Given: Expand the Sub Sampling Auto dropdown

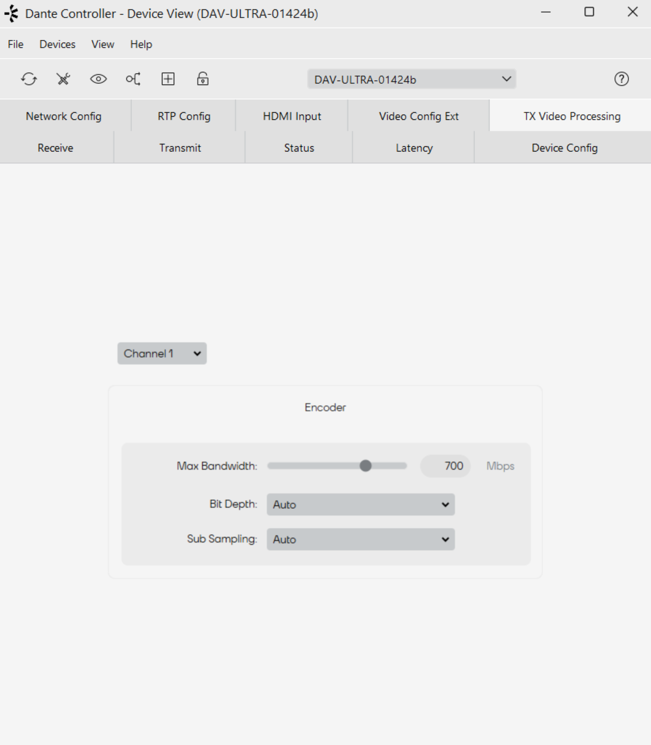Looking at the screenshot, I should pyautogui.click(x=361, y=539).
